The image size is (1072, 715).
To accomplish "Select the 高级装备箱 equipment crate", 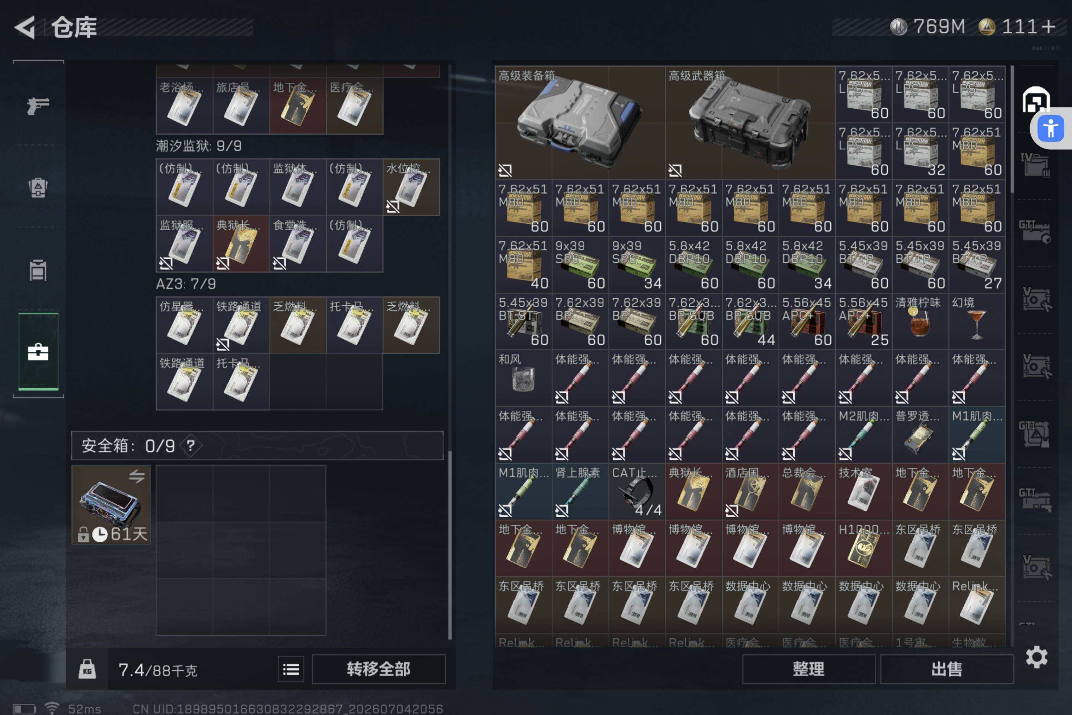I will [x=580, y=123].
